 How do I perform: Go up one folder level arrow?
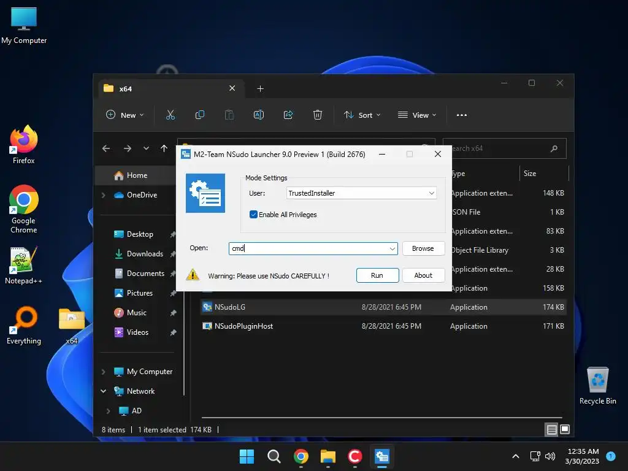pos(164,148)
